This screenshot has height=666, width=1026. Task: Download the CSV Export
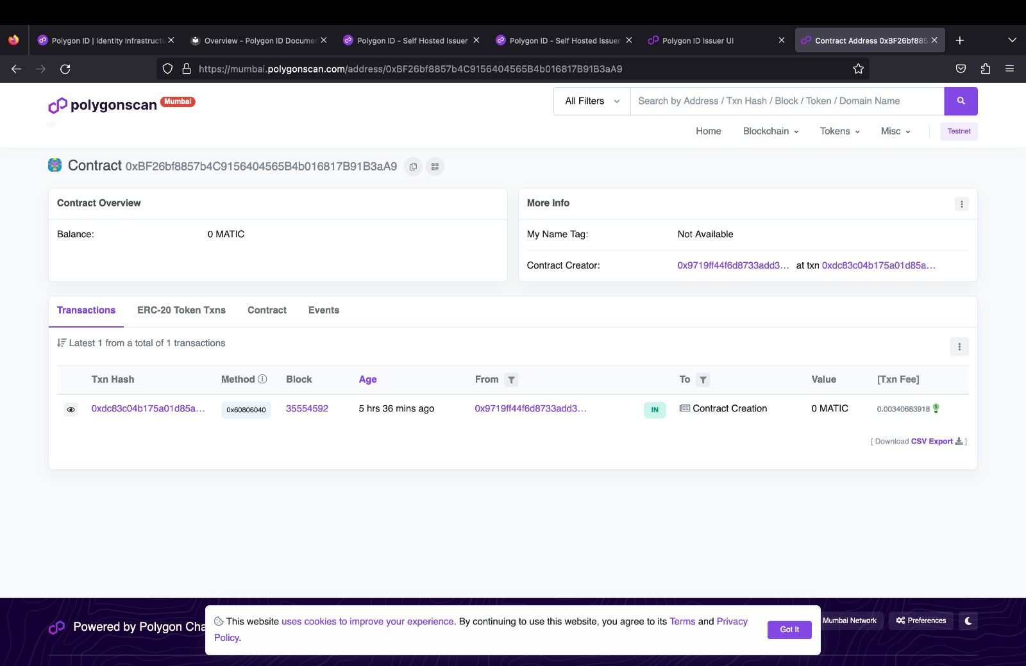tap(936, 442)
